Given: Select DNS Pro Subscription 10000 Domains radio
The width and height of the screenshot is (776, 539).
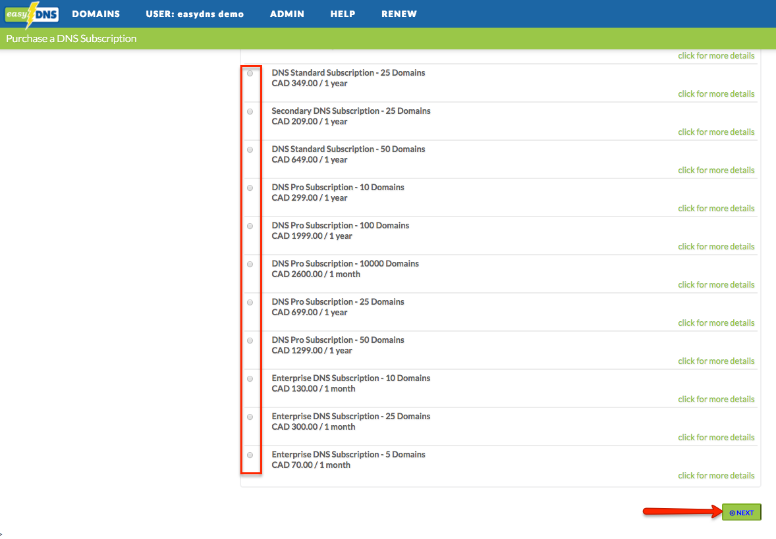Looking at the screenshot, I should pos(250,264).
